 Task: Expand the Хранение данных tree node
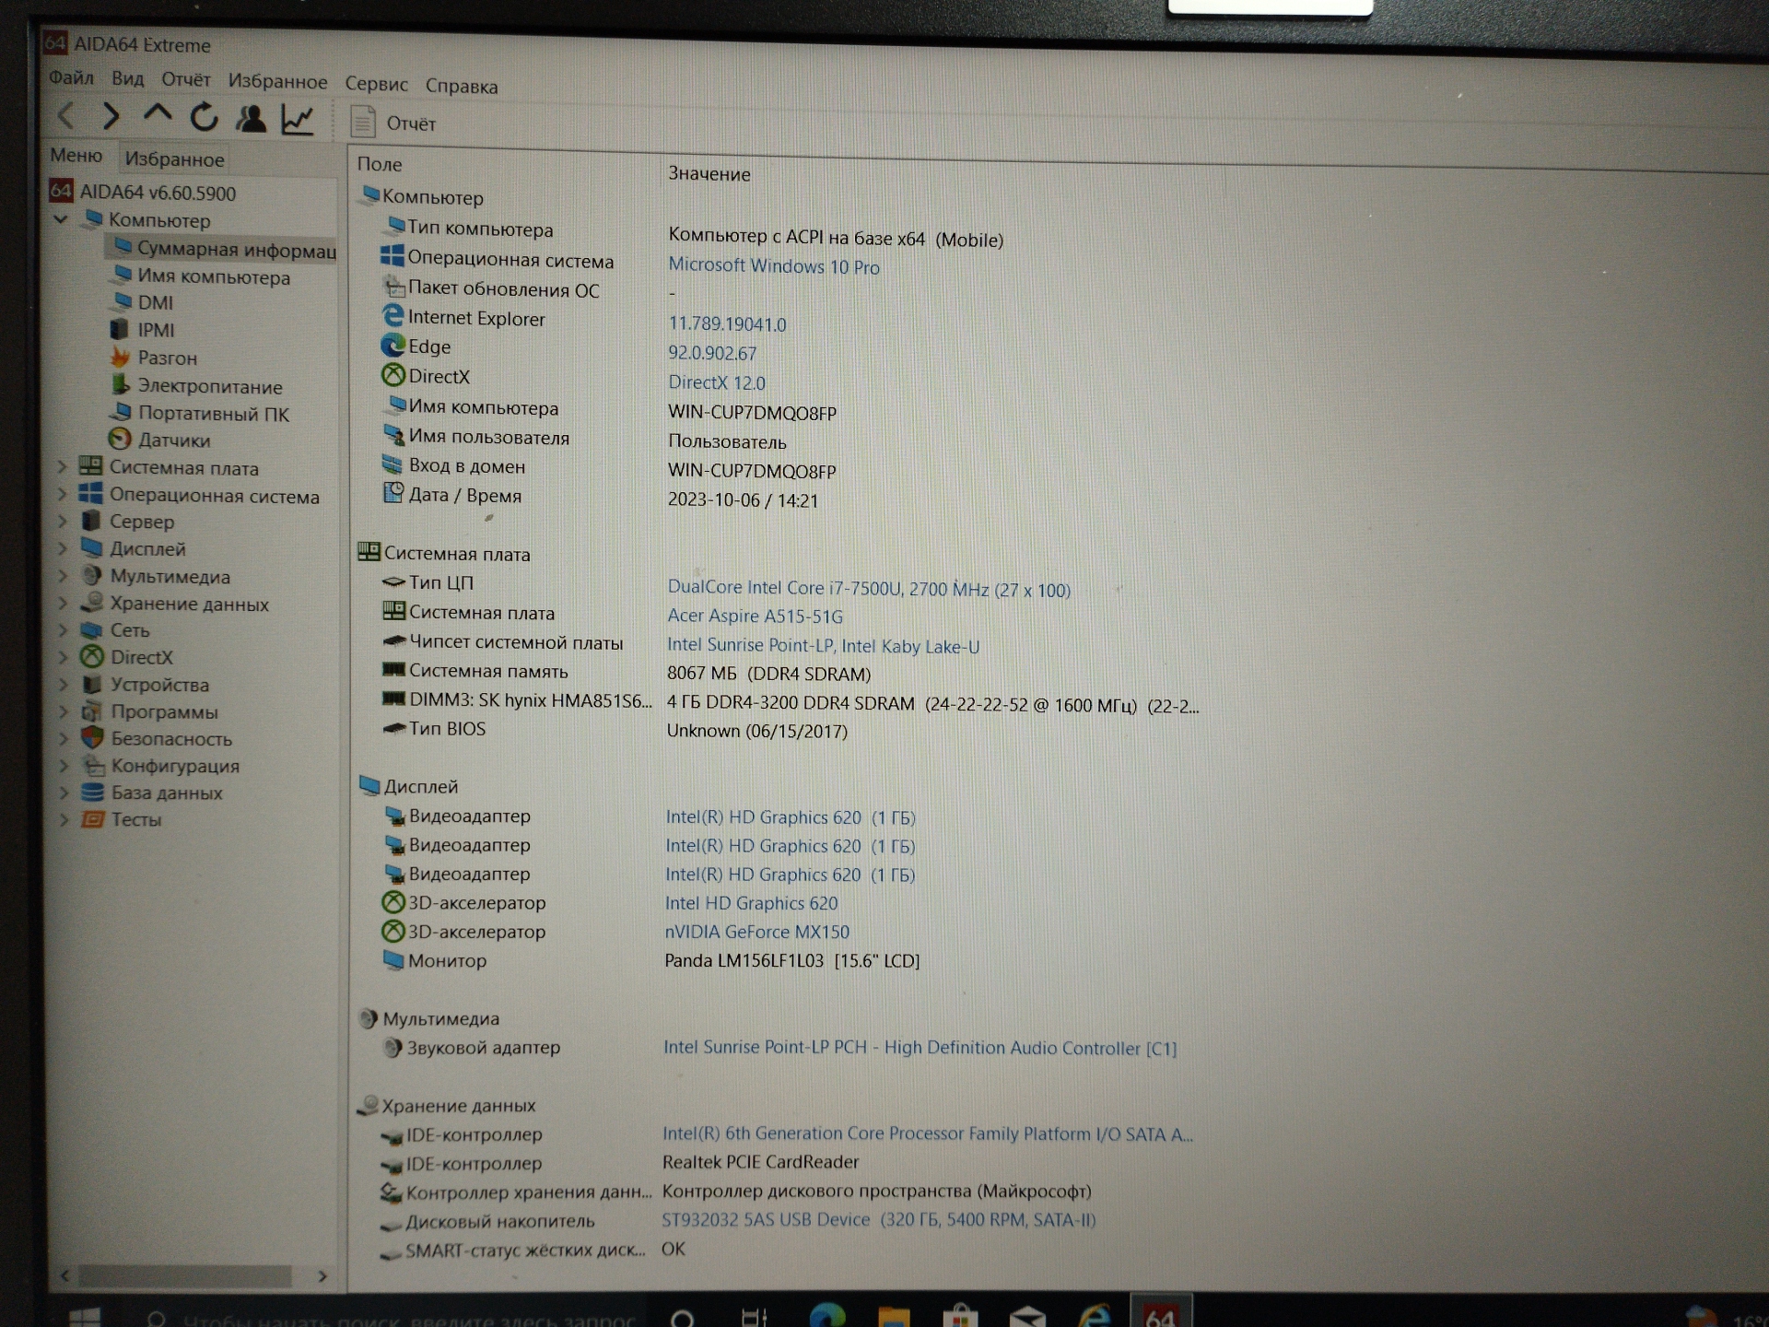63,604
